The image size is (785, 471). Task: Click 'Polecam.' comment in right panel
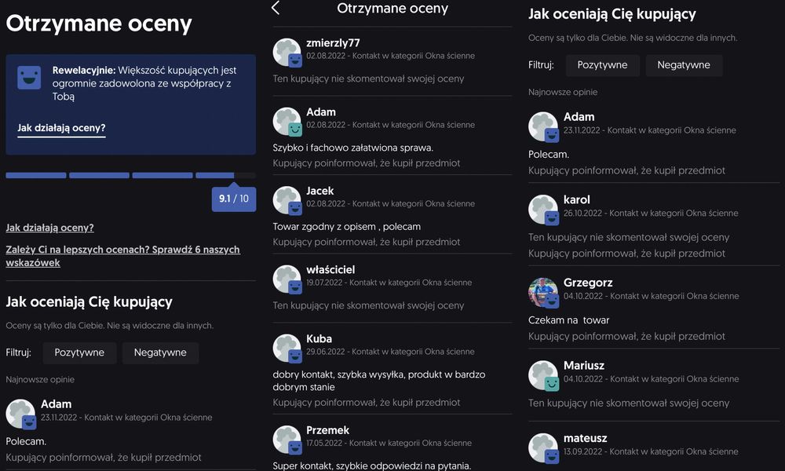tap(549, 155)
